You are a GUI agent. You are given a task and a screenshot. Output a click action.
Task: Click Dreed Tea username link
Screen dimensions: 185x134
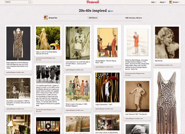coord(53,18)
